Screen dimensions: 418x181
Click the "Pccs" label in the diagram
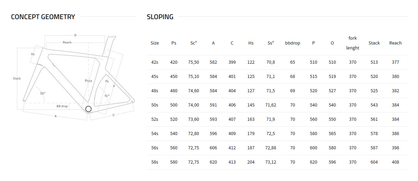point(88,80)
